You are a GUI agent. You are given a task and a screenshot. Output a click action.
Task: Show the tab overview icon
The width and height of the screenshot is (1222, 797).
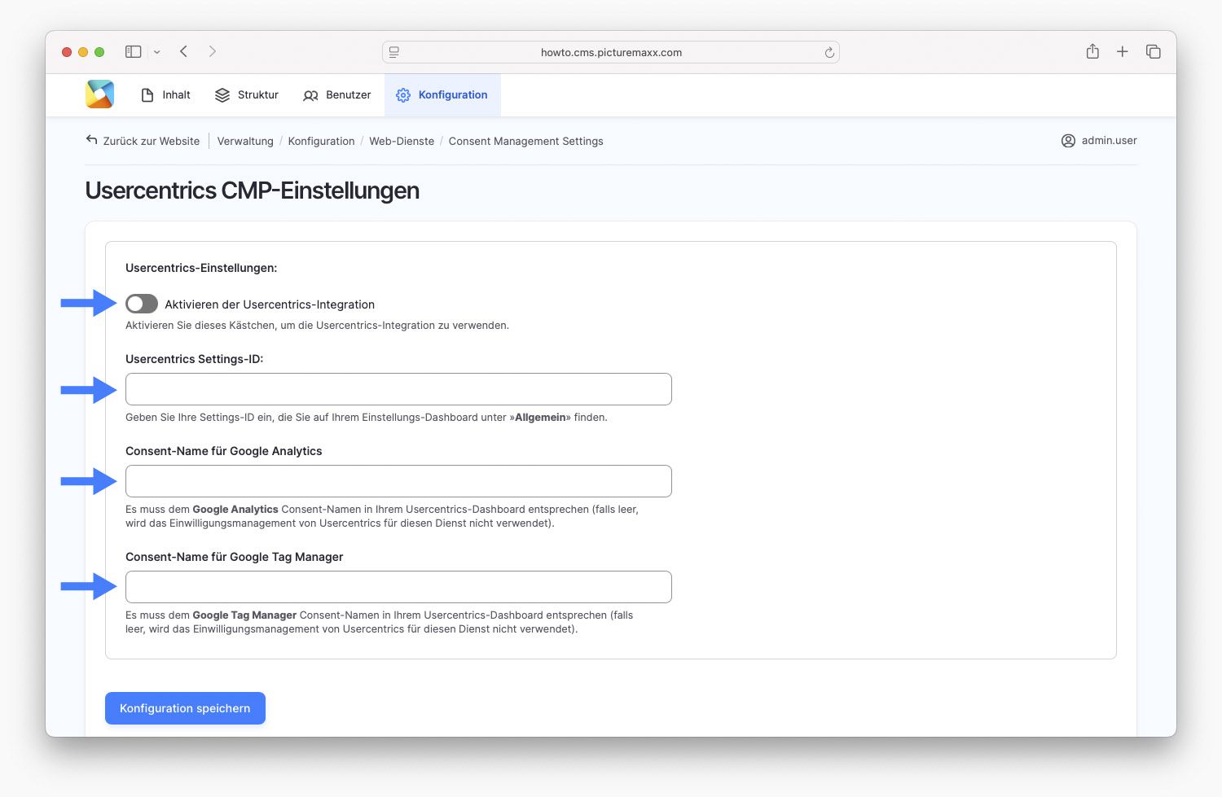click(x=1153, y=52)
